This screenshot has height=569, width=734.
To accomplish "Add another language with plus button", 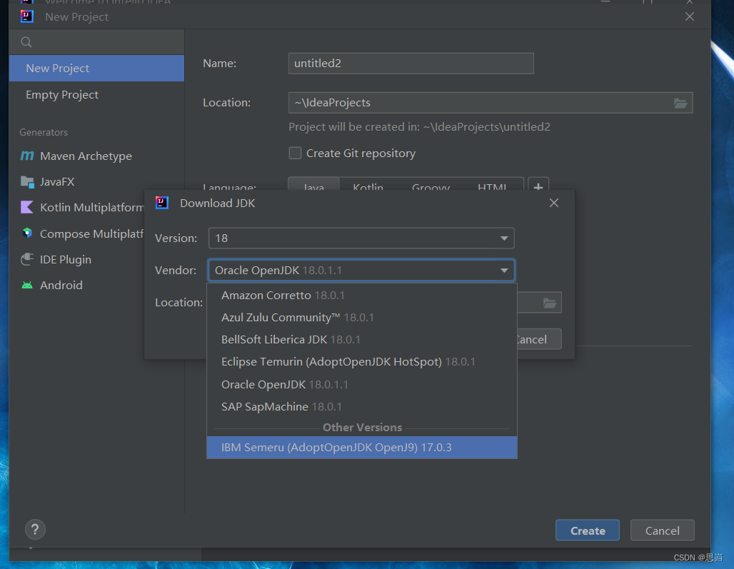I will (538, 186).
